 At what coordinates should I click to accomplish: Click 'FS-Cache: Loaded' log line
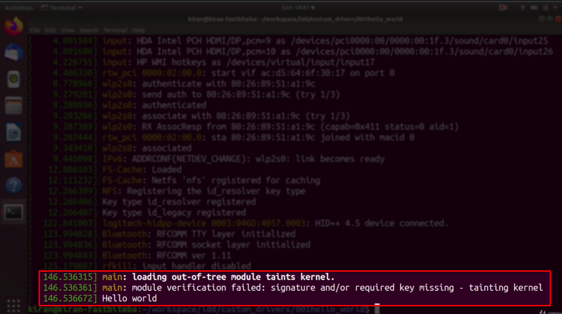pyautogui.click(x=142, y=169)
